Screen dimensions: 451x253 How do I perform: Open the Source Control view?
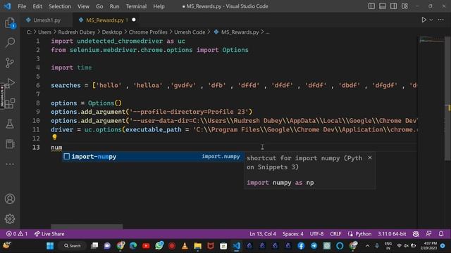(10, 63)
